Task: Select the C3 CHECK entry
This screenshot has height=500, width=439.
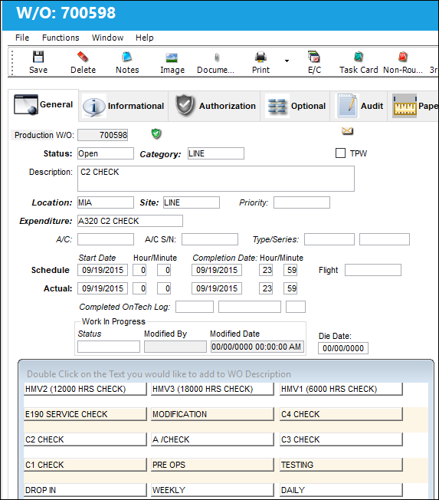Action: click(341, 439)
